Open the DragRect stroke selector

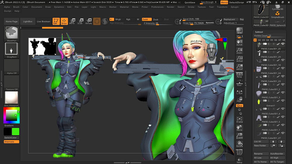(12, 50)
